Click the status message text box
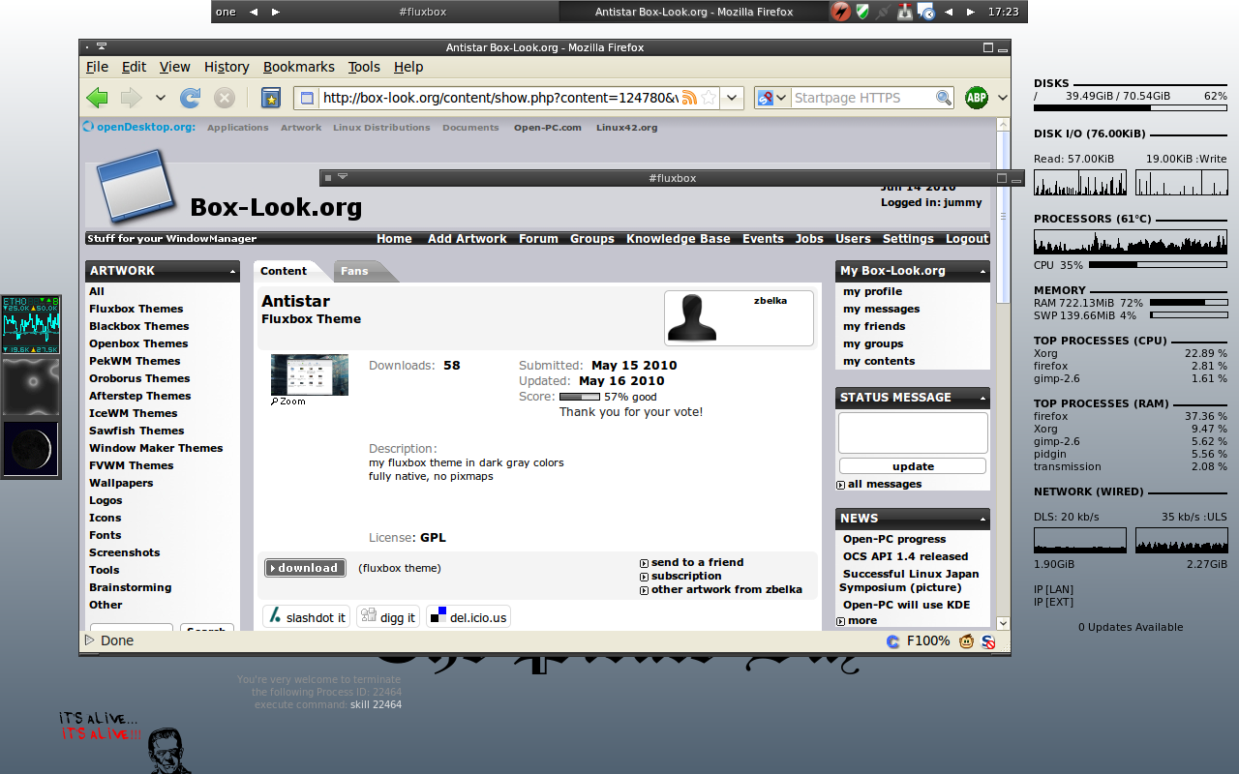The width and height of the screenshot is (1239, 774). tap(913, 432)
